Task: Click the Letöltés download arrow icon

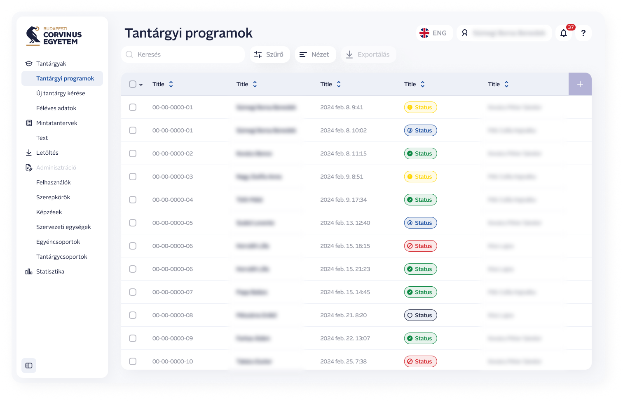Action: (x=29, y=153)
